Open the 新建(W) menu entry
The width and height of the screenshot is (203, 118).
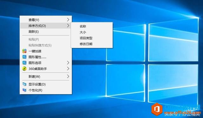(46, 77)
